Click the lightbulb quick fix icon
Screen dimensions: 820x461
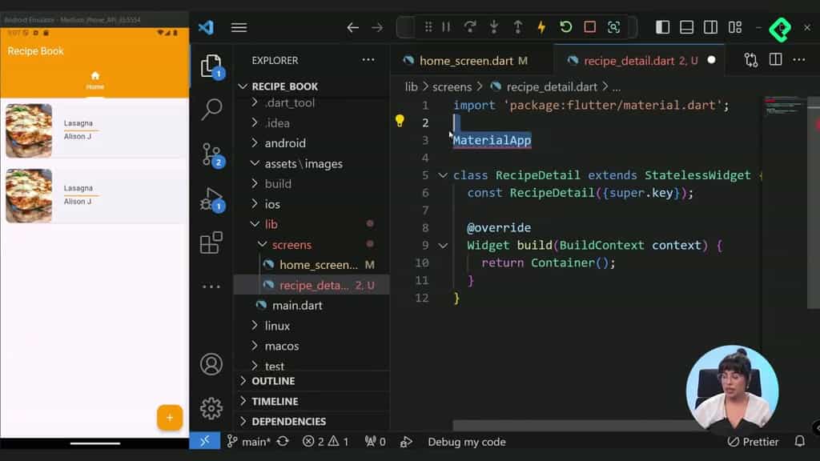pyautogui.click(x=400, y=122)
